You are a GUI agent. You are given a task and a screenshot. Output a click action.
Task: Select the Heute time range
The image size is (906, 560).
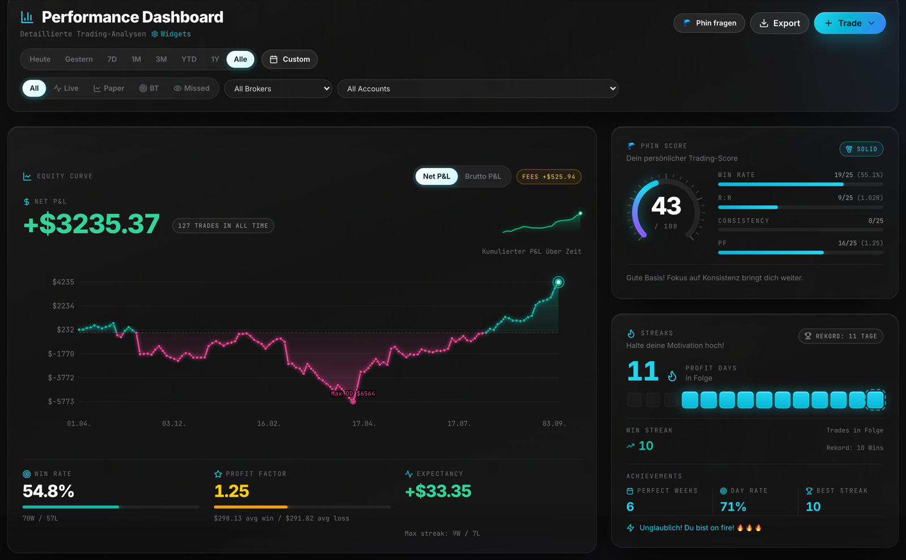click(40, 59)
